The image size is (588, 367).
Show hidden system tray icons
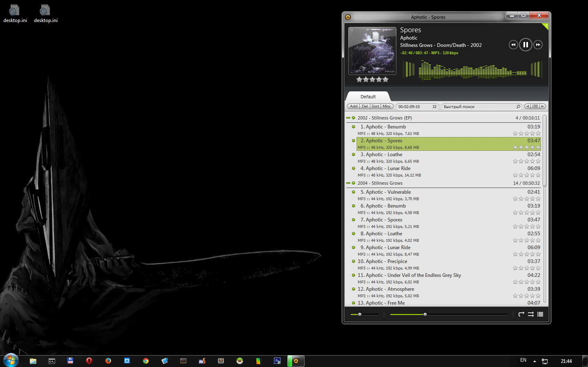535,361
